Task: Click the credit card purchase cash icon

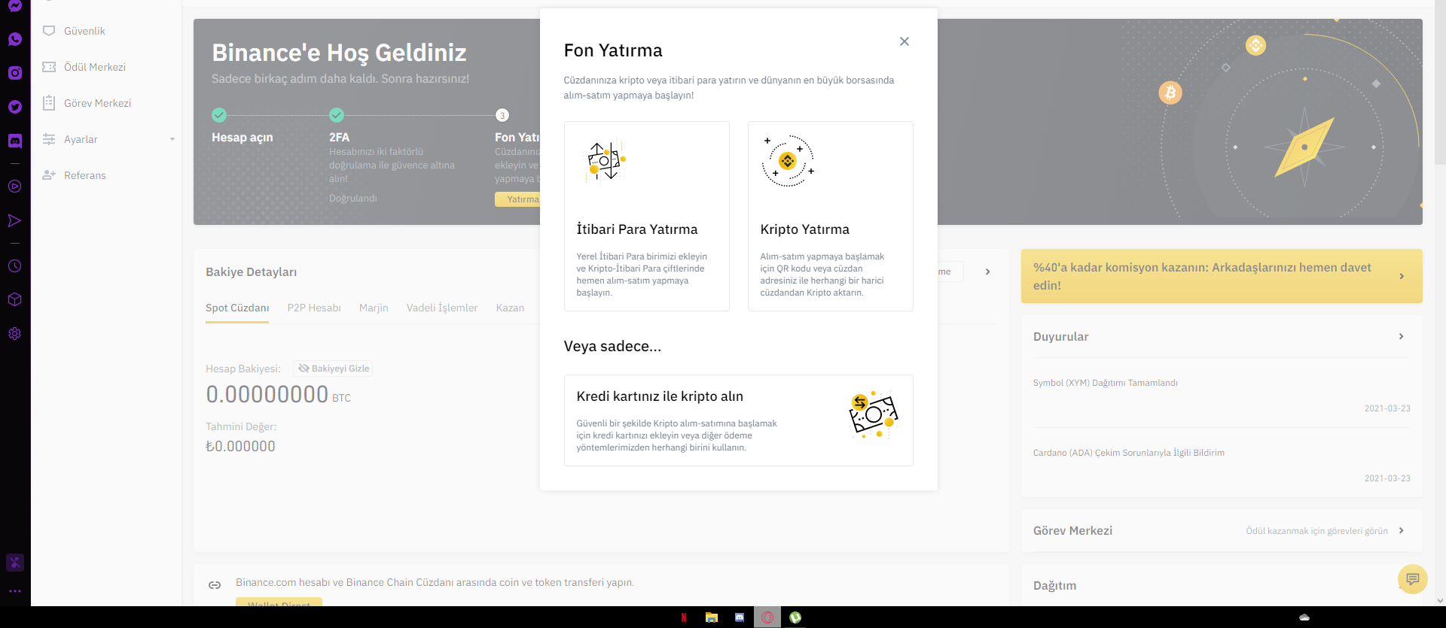Action: click(x=874, y=414)
